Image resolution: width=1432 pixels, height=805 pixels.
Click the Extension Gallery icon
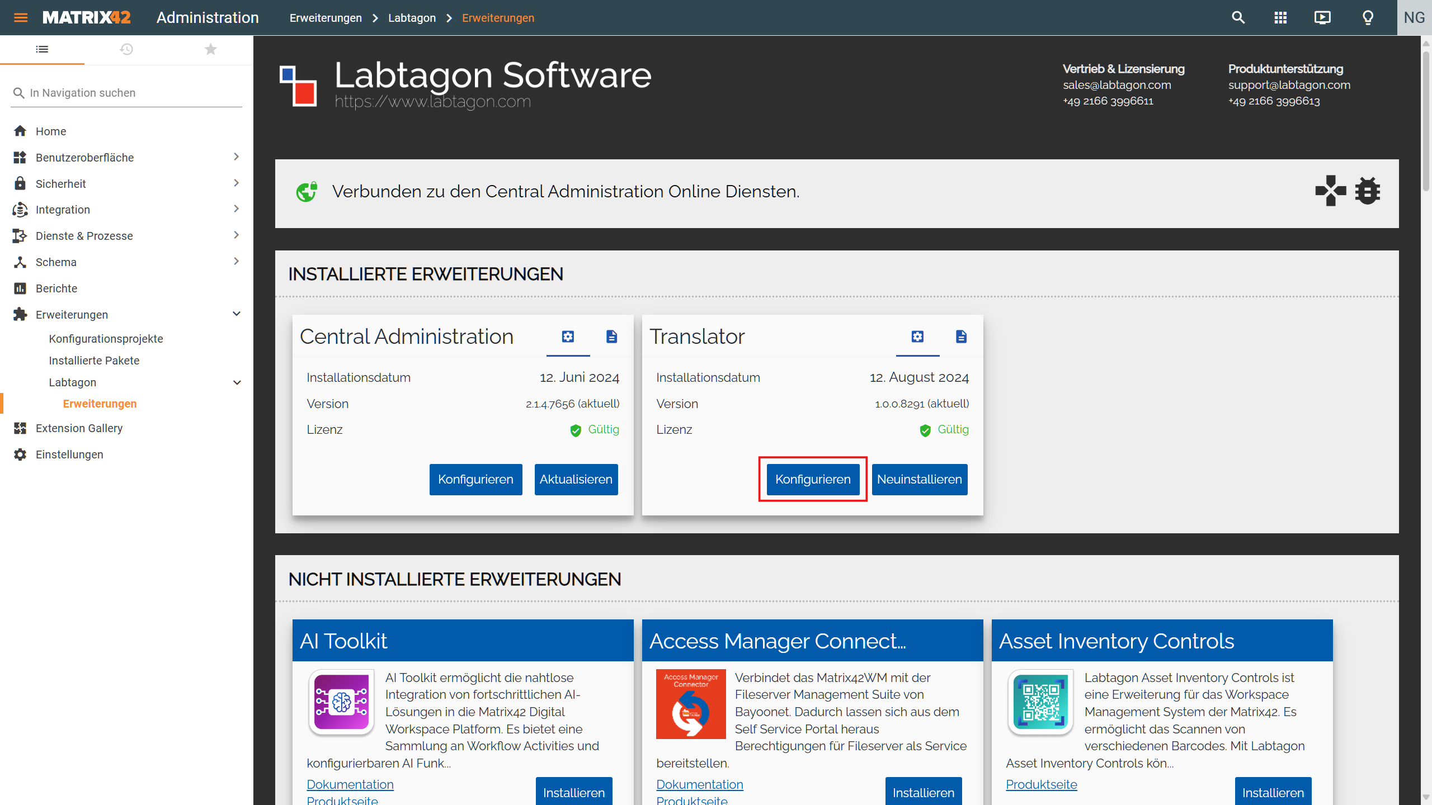[20, 428]
